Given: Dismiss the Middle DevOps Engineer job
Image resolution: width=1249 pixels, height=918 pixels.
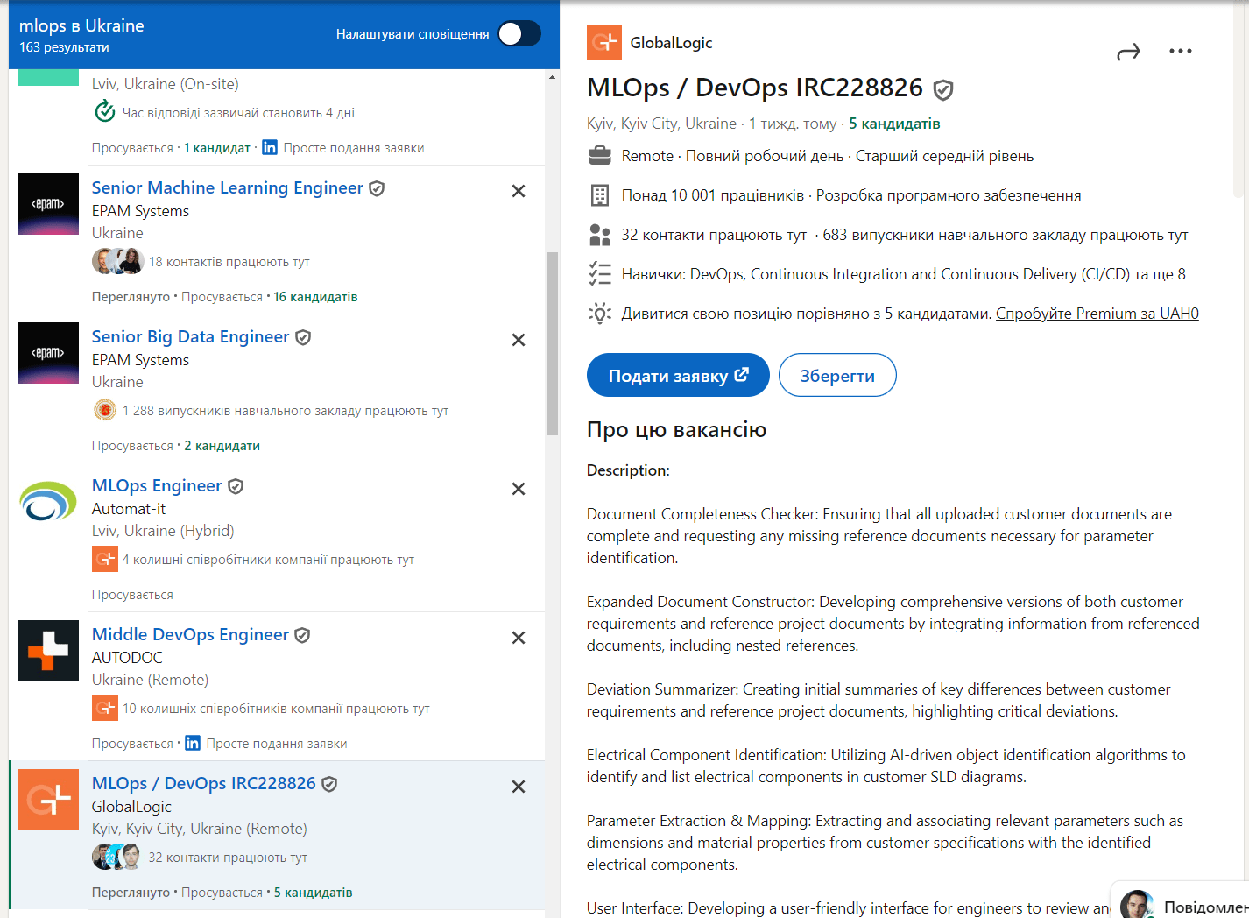Looking at the screenshot, I should click(x=519, y=638).
